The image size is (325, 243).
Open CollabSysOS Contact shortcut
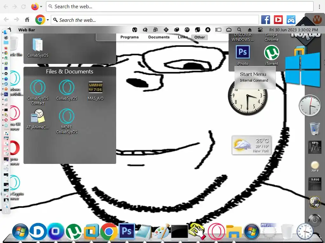click(x=38, y=92)
